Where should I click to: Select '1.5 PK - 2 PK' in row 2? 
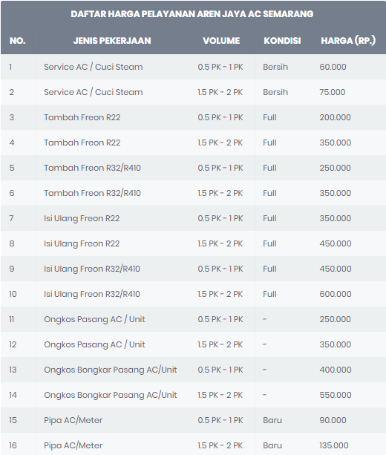click(x=220, y=92)
